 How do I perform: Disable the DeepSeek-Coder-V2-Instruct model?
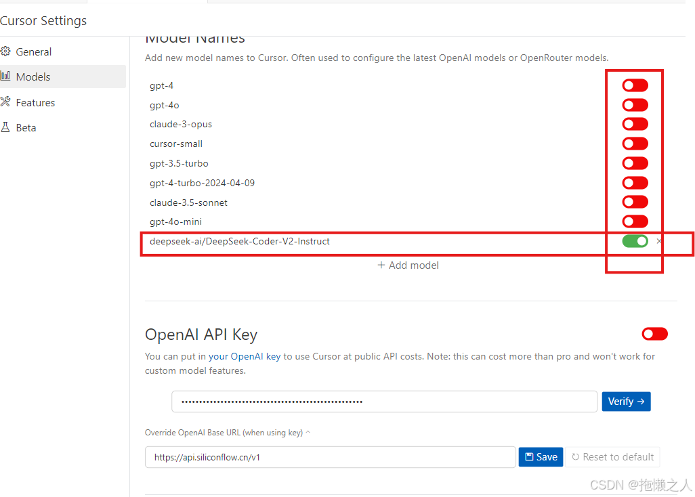coord(635,241)
